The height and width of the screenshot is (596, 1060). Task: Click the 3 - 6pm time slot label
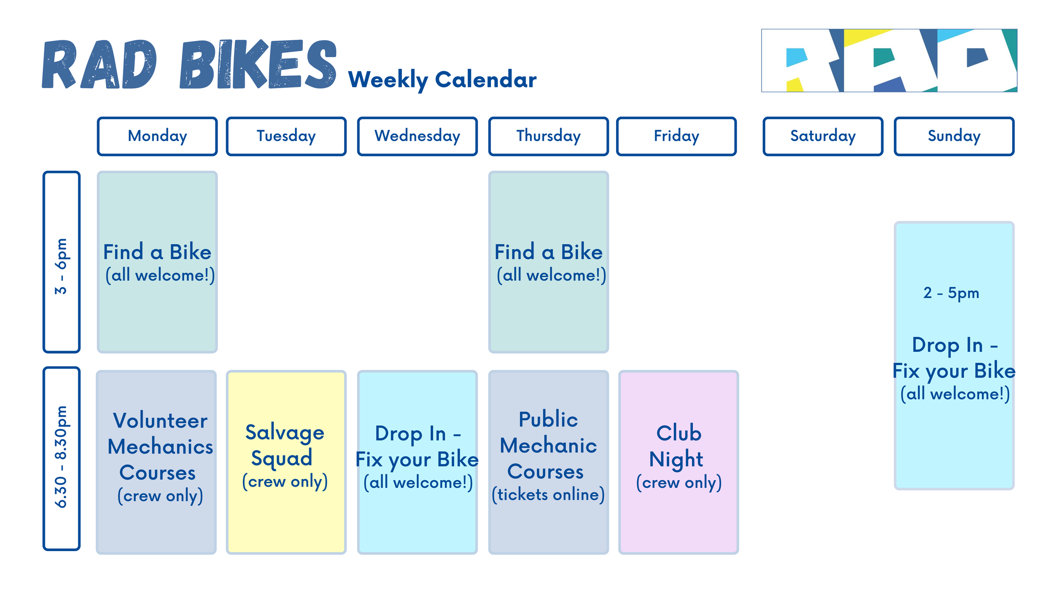(x=61, y=262)
